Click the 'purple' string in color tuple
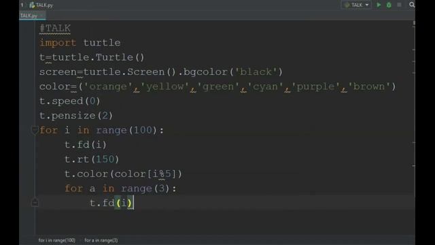This screenshot has width=435, height=245. pos(315,86)
